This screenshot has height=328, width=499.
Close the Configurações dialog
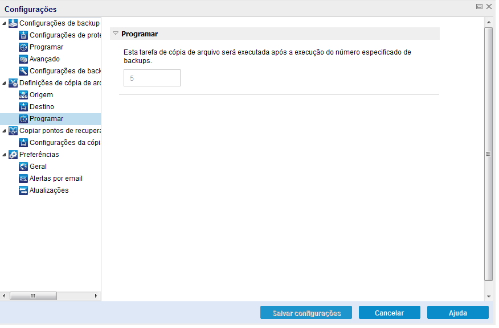[x=489, y=6]
